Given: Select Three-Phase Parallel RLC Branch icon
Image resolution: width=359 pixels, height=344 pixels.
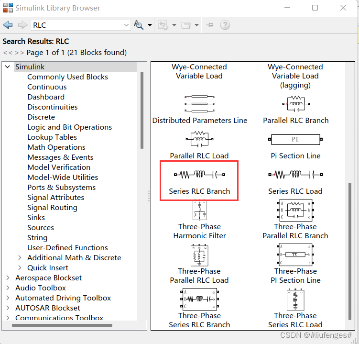Looking at the screenshot, I should coord(295,210).
